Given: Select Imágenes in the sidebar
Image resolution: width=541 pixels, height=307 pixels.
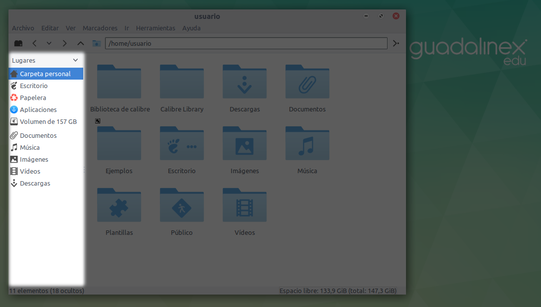Looking at the screenshot, I should point(46,160).
